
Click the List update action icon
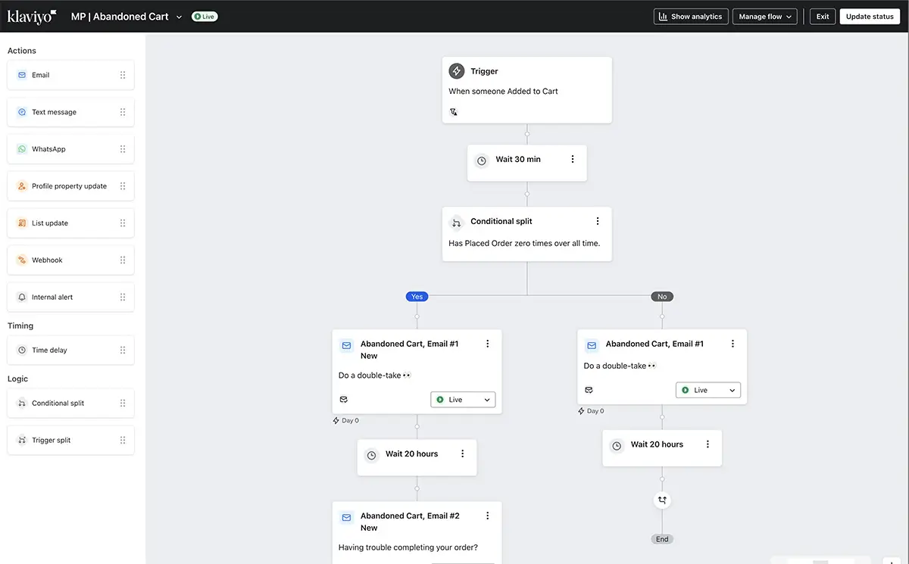[x=23, y=223]
